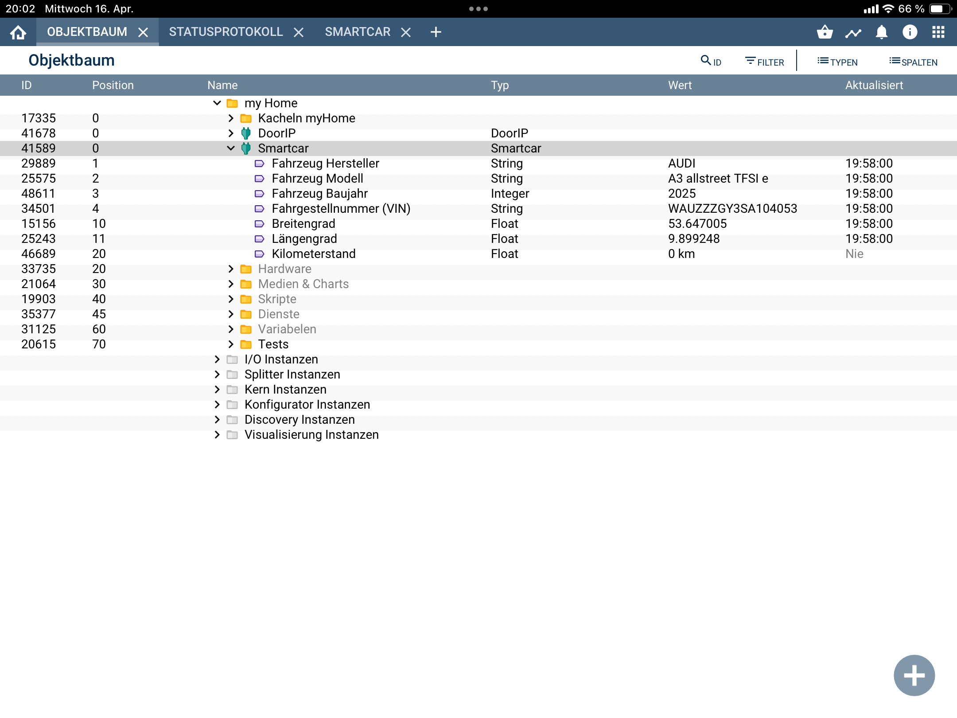The height and width of the screenshot is (718, 957).
Task: Expand Kacheln myHome folder
Action: click(231, 118)
